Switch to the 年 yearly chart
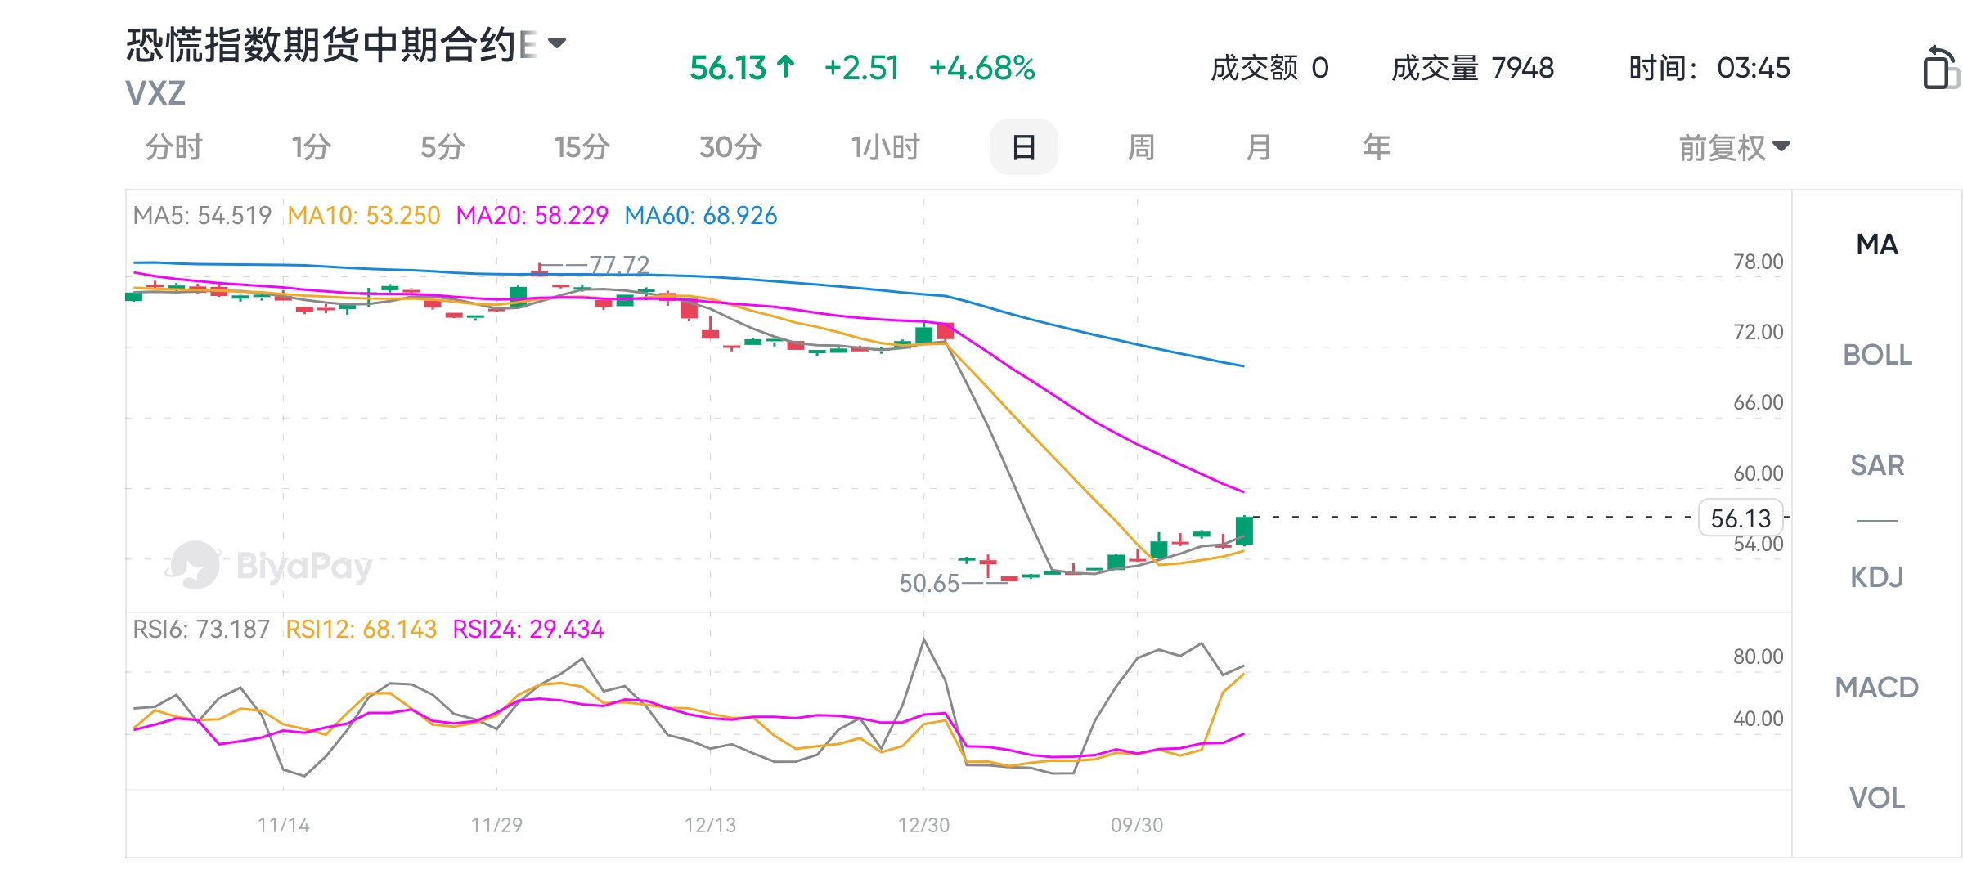Image resolution: width=1963 pixels, height=883 pixels. pyautogui.click(x=1377, y=148)
